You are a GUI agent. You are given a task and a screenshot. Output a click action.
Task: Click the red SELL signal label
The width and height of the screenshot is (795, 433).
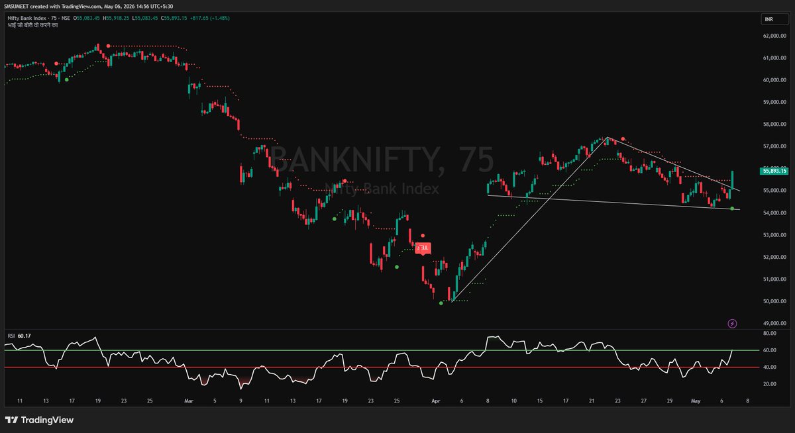click(423, 248)
